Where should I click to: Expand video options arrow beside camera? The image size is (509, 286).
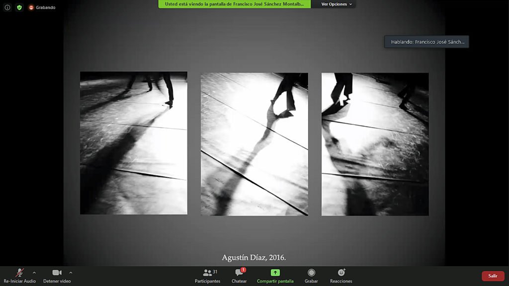[71, 273]
